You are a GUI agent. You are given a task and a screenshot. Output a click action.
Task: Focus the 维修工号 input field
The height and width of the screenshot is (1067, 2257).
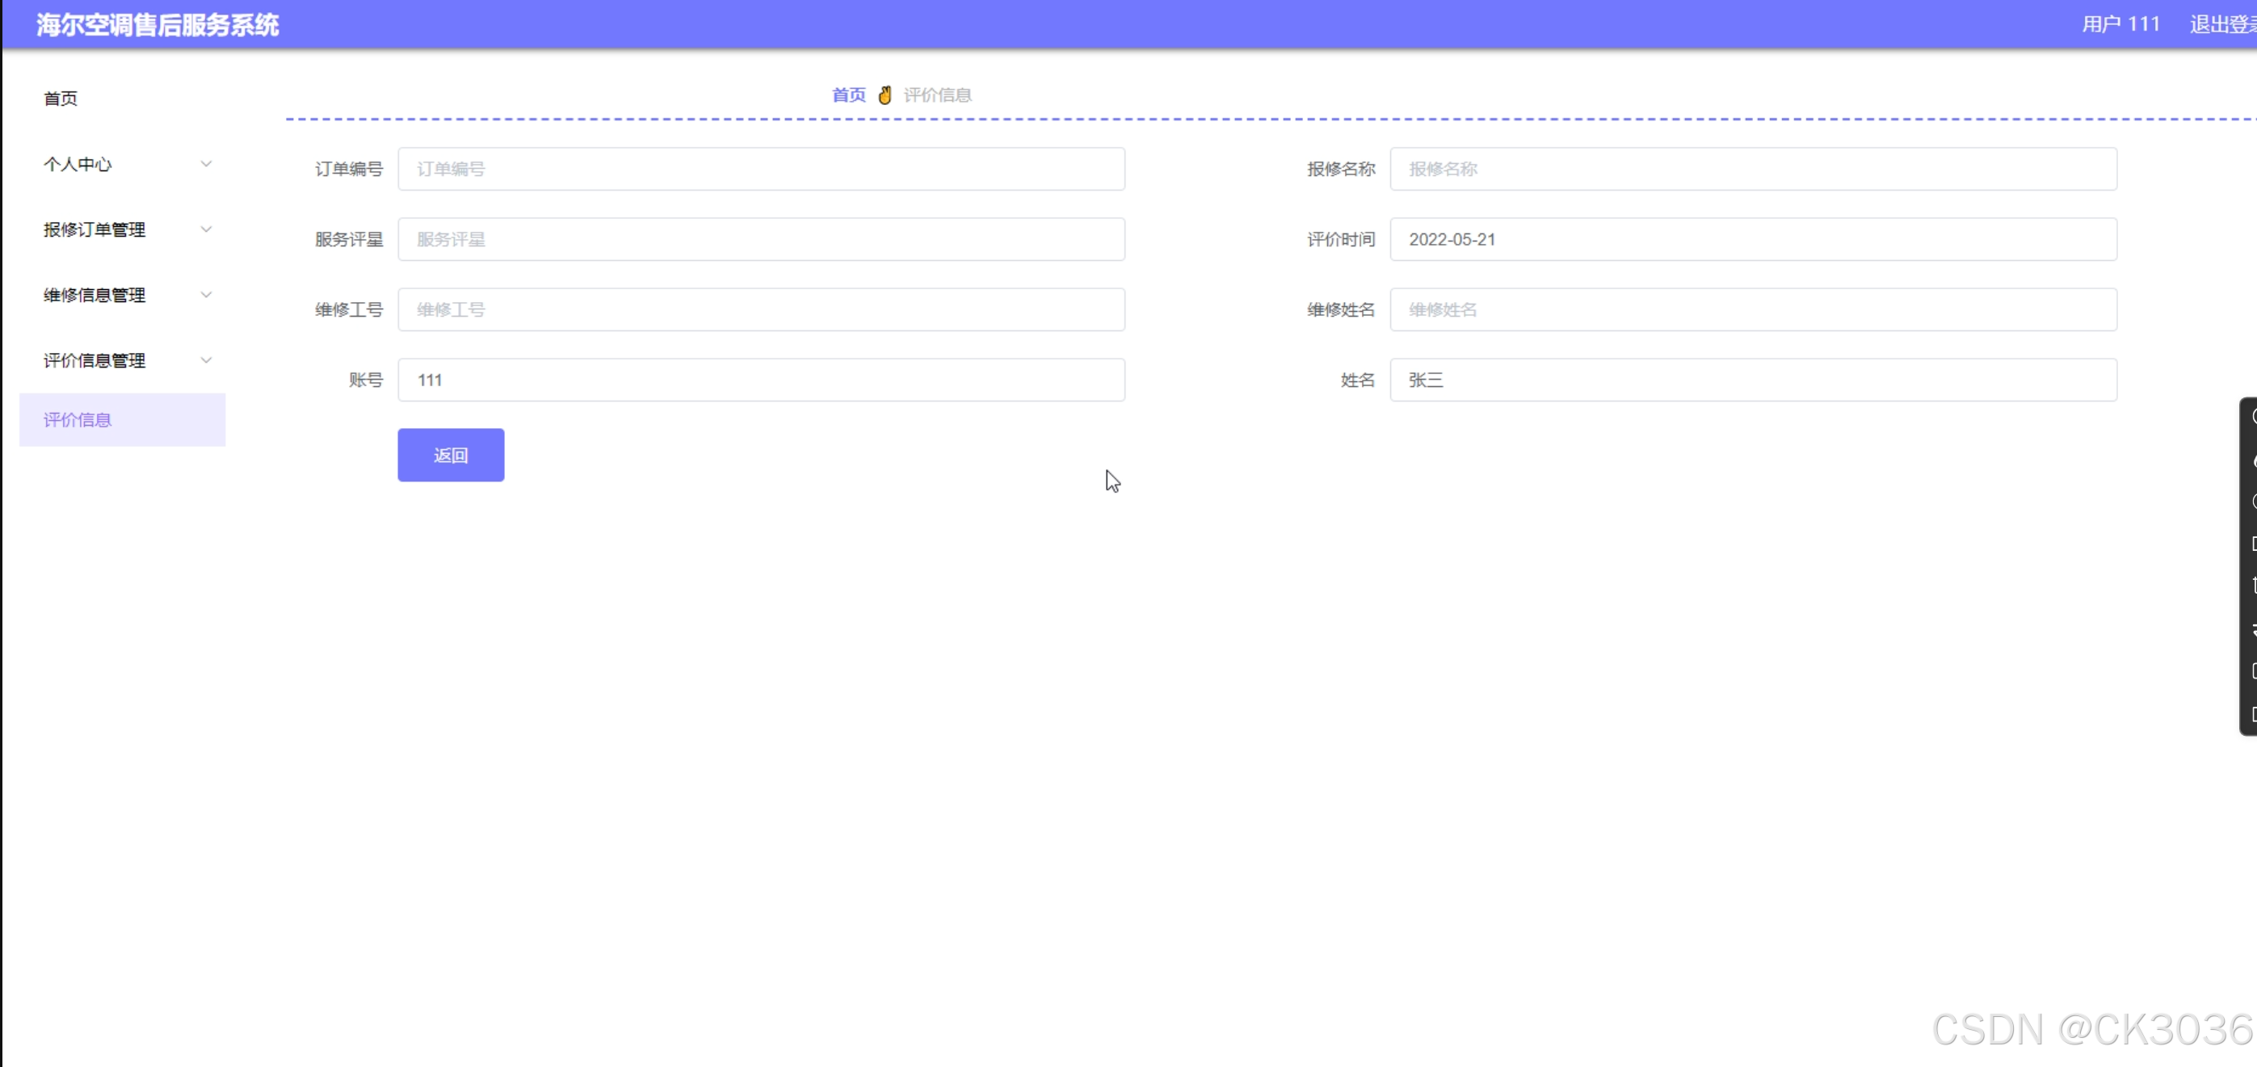(x=760, y=309)
